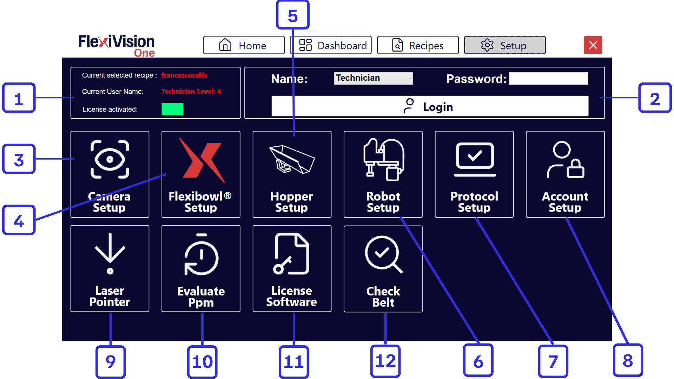The image size is (674, 379).
Task: Click the grid icon on Dashboard
Action: pyautogui.click(x=305, y=45)
